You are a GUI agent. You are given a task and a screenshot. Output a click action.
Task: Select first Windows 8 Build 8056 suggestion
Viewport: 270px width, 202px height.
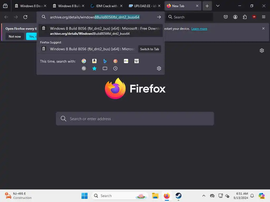(100, 31)
